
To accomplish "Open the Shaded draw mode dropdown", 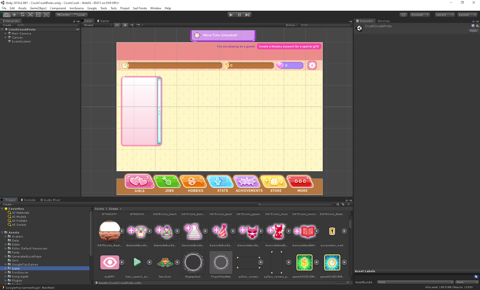I will (x=97, y=25).
